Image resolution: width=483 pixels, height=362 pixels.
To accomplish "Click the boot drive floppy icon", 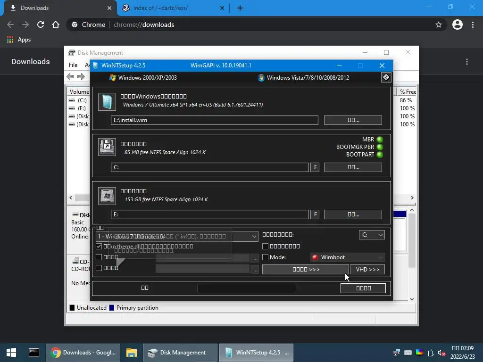I will coord(107,147).
